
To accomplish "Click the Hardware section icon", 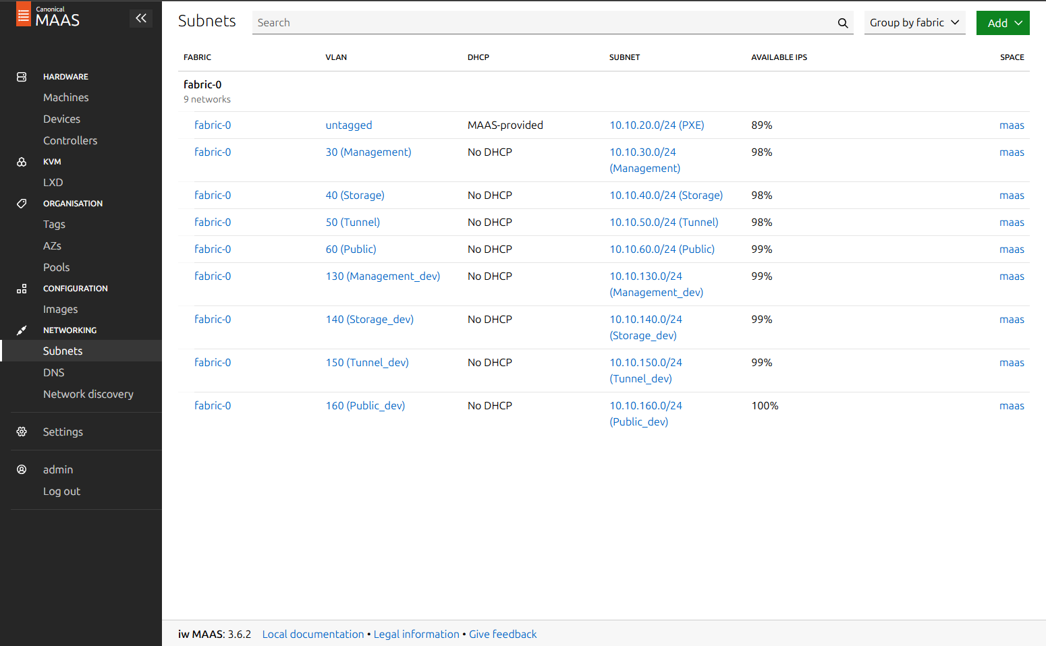I will point(22,76).
